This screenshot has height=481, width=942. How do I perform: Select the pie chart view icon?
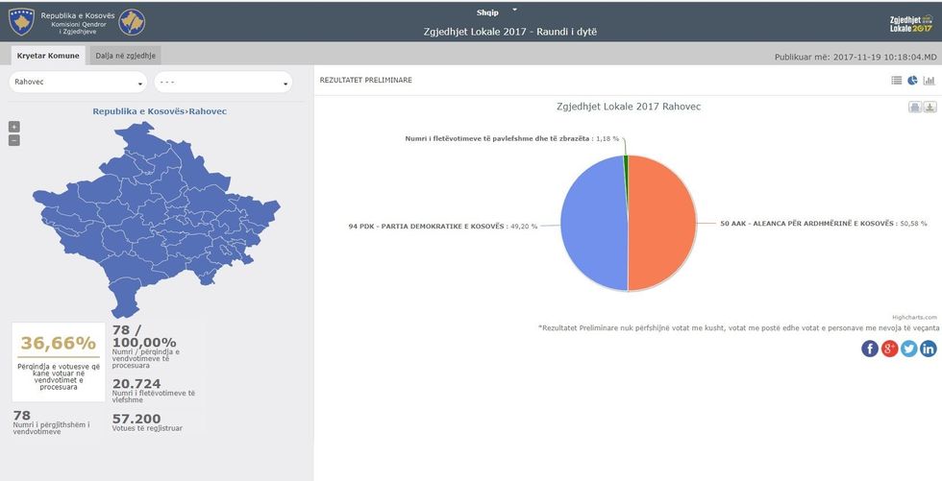pyautogui.click(x=912, y=81)
